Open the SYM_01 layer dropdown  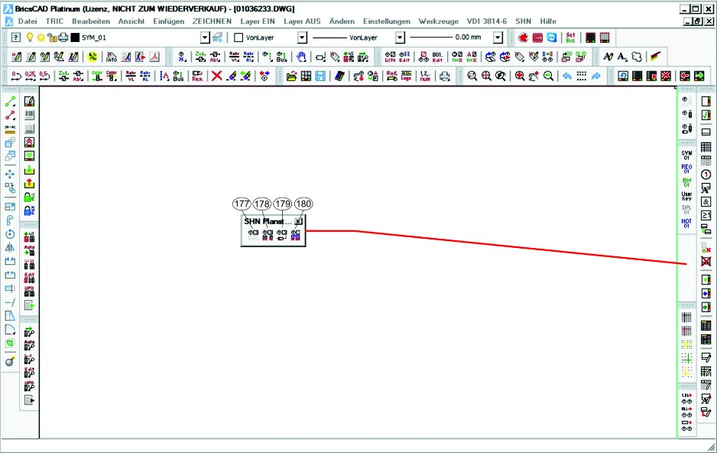tap(205, 37)
